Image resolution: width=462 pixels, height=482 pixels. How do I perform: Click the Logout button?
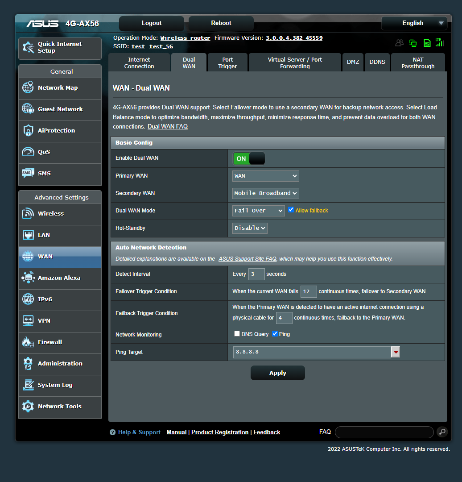152,23
